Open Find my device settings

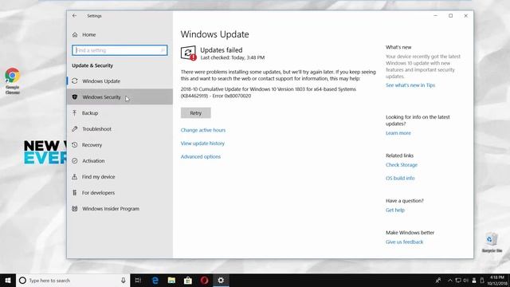(x=120, y=177)
